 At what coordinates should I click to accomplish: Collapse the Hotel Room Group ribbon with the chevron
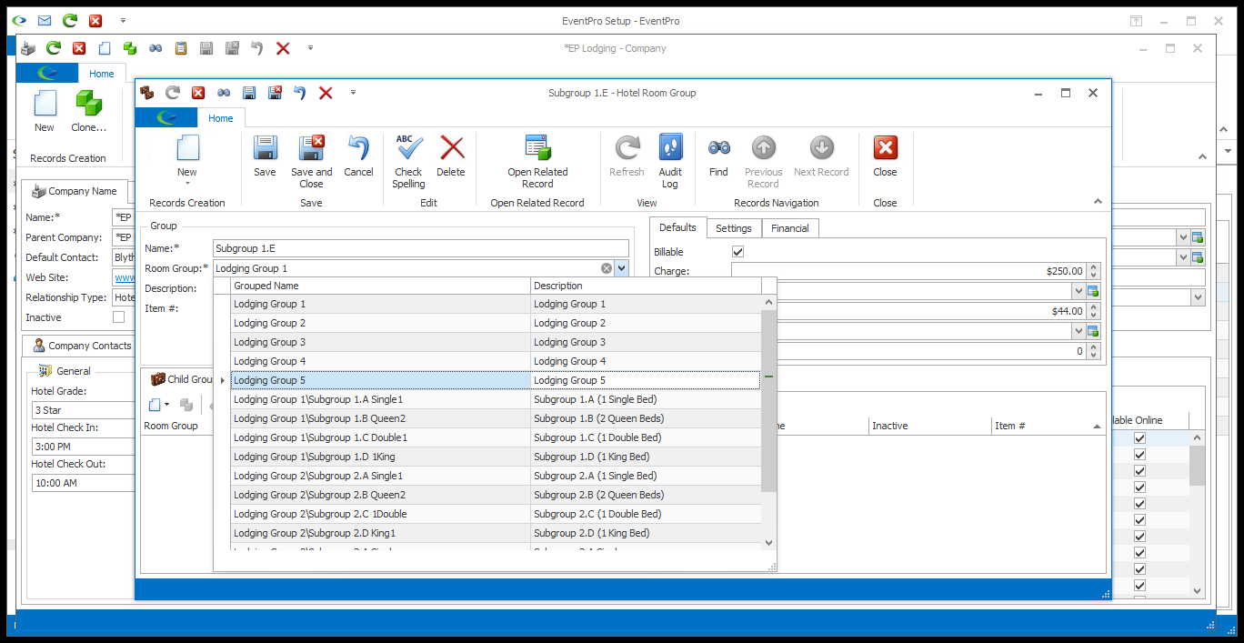(1098, 202)
